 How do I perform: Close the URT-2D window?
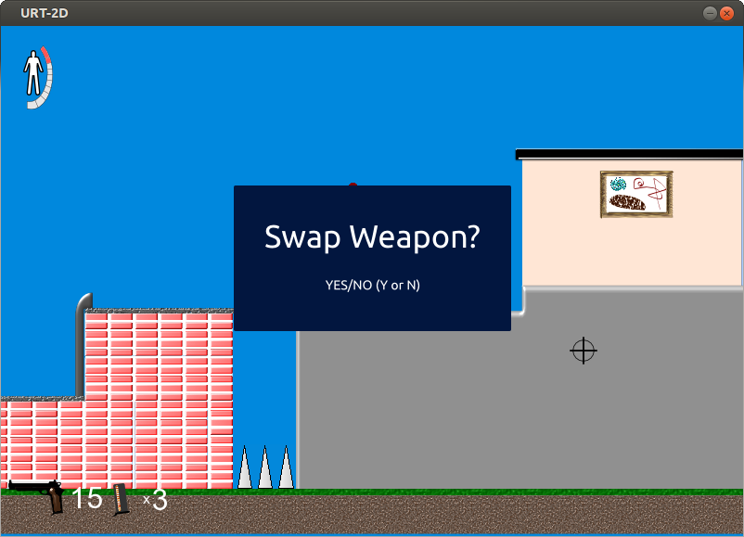[726, 13]
